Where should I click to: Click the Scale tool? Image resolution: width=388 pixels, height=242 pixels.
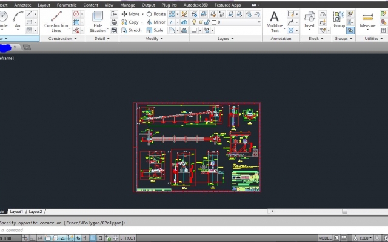point(155,30)
